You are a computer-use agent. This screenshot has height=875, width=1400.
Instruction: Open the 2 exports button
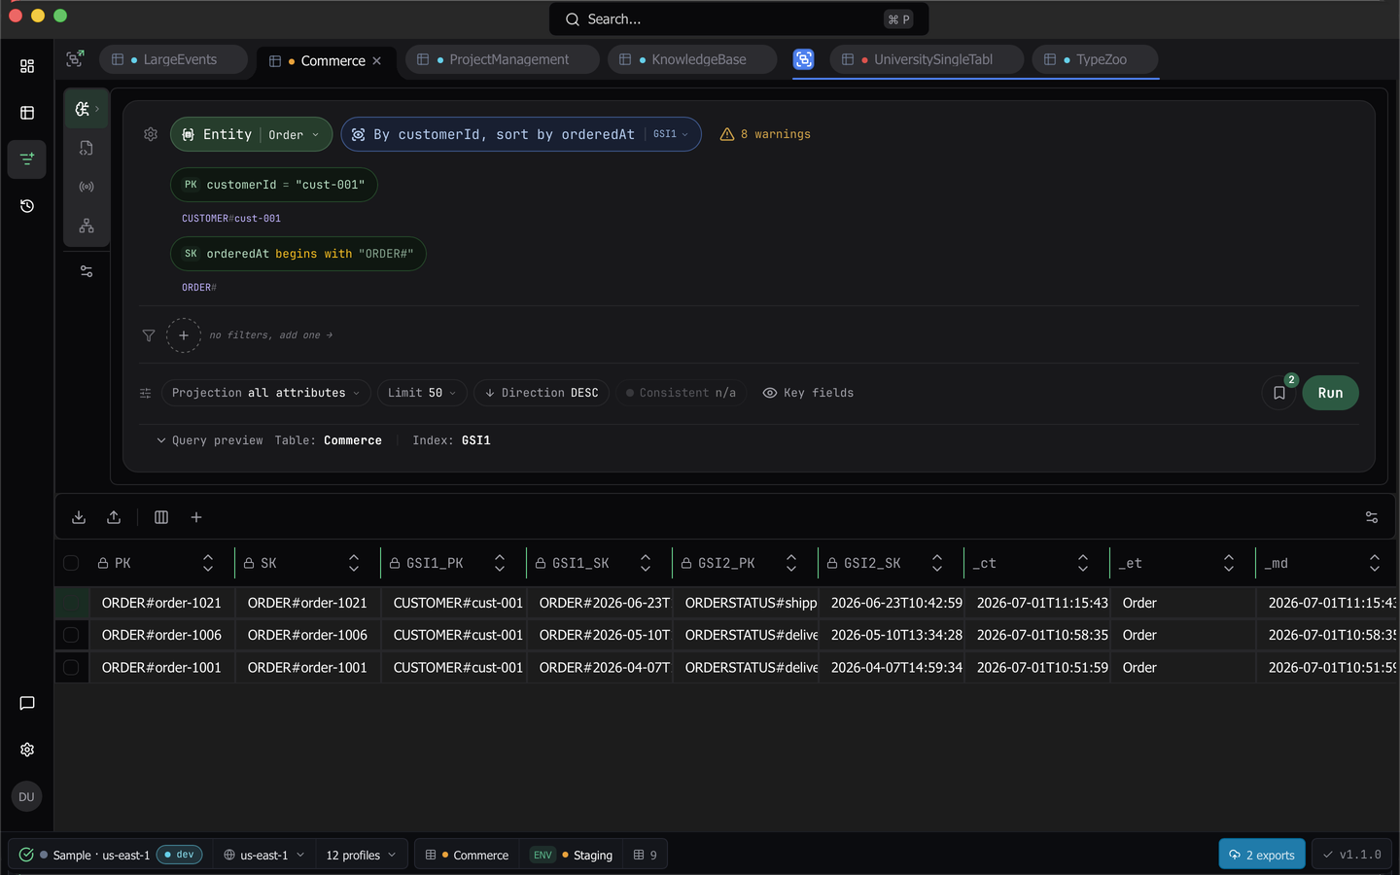[1262, 855]
